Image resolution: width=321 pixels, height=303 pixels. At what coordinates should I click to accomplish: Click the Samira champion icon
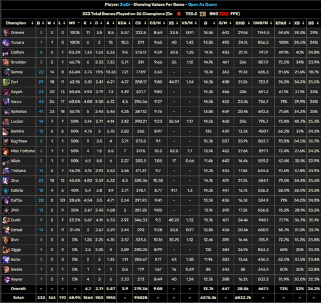[x=6, y=131]
